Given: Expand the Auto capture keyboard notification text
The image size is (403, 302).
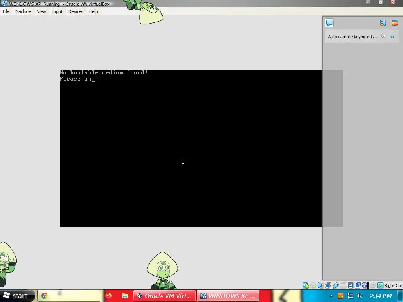Looking at the screenshot, I should click(353, 37).
